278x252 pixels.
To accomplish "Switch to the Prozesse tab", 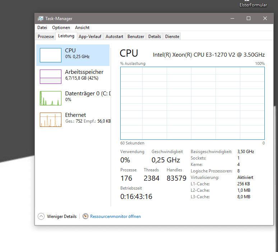I will point(46,37).
